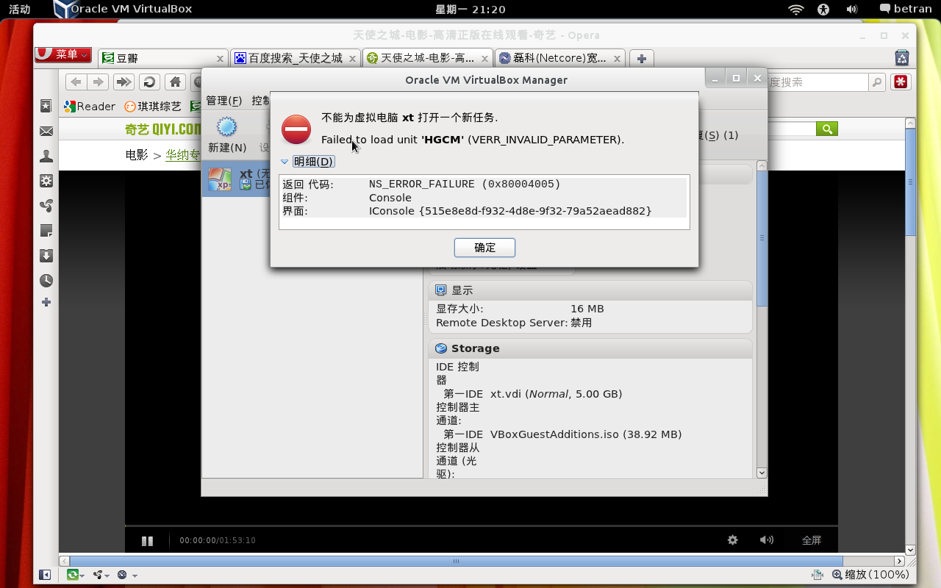Click the 华纳专 breadcrumb link

(183, 155)
